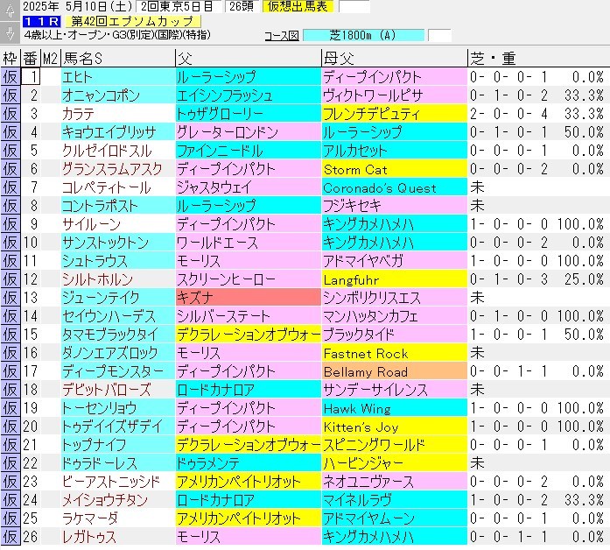Select horse name トーセンリョウ
The width and height of the screenshot is (610, 550).
click(x=118, y=408)
